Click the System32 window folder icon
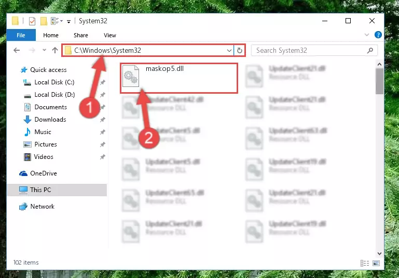Screen dimensions: 399x278 click(15, 21)
